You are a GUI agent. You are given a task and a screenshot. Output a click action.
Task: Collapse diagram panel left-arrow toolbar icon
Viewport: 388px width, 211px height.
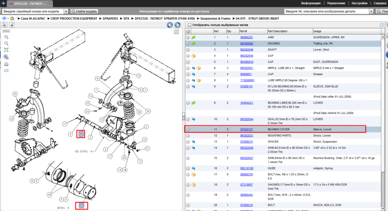[x=5, y=25]
